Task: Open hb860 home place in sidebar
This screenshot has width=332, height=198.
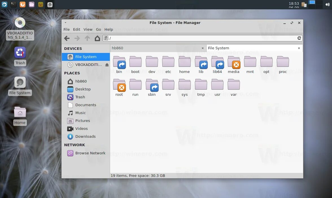Action: tap(86, 81)
